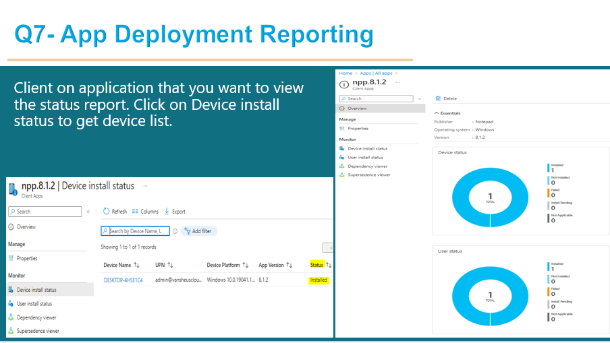Click the User status donut chart

490,296
